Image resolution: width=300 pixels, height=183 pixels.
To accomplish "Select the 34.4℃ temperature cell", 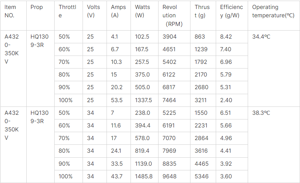I will pyautogui.click(x=261, y=37).
